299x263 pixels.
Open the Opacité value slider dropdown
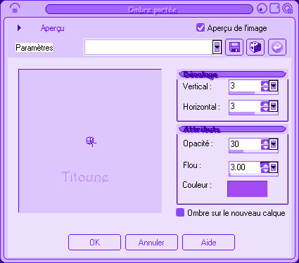pyautogui.click(x=274, y=144)
